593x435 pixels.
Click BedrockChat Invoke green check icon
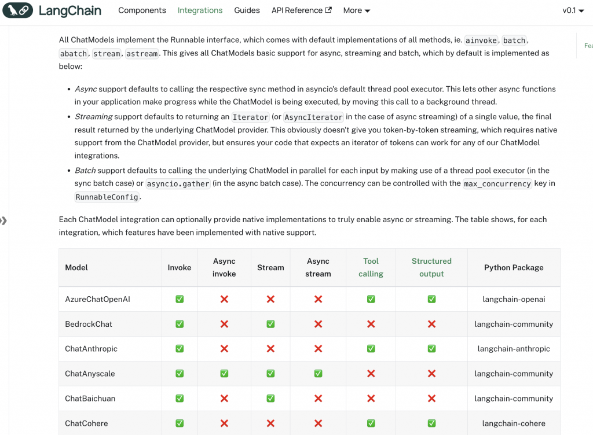[180, 324]
